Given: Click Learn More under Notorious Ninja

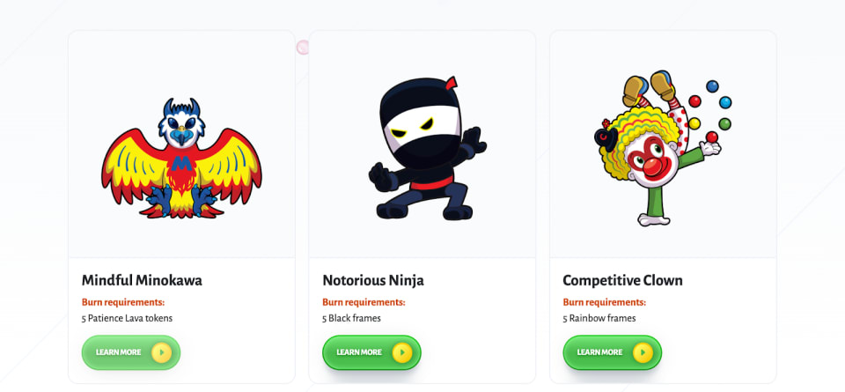Looking at the screenshot, I should pos(371,352).
